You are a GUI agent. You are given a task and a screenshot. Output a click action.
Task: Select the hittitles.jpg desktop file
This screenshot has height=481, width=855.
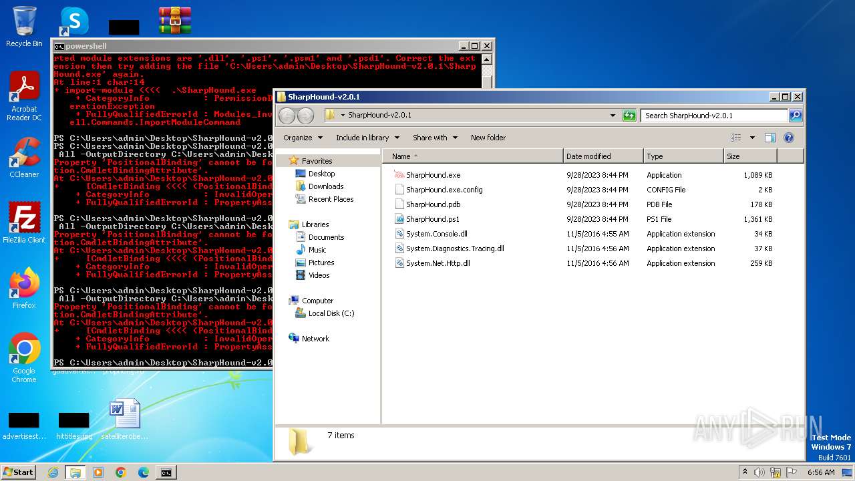[x=74, y=426]
